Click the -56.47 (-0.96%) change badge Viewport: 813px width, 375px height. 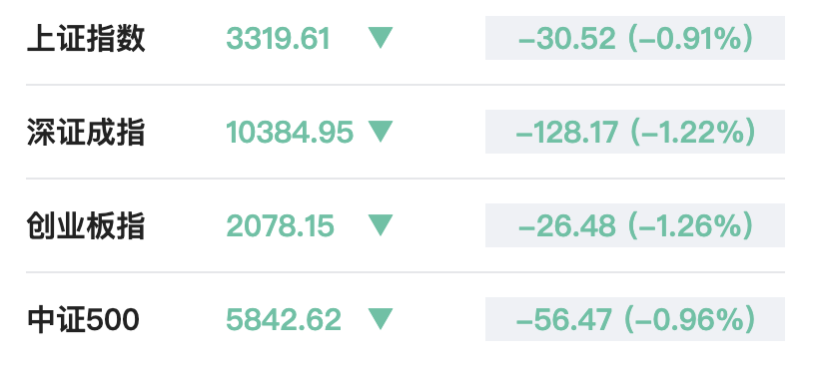[635, 319]
